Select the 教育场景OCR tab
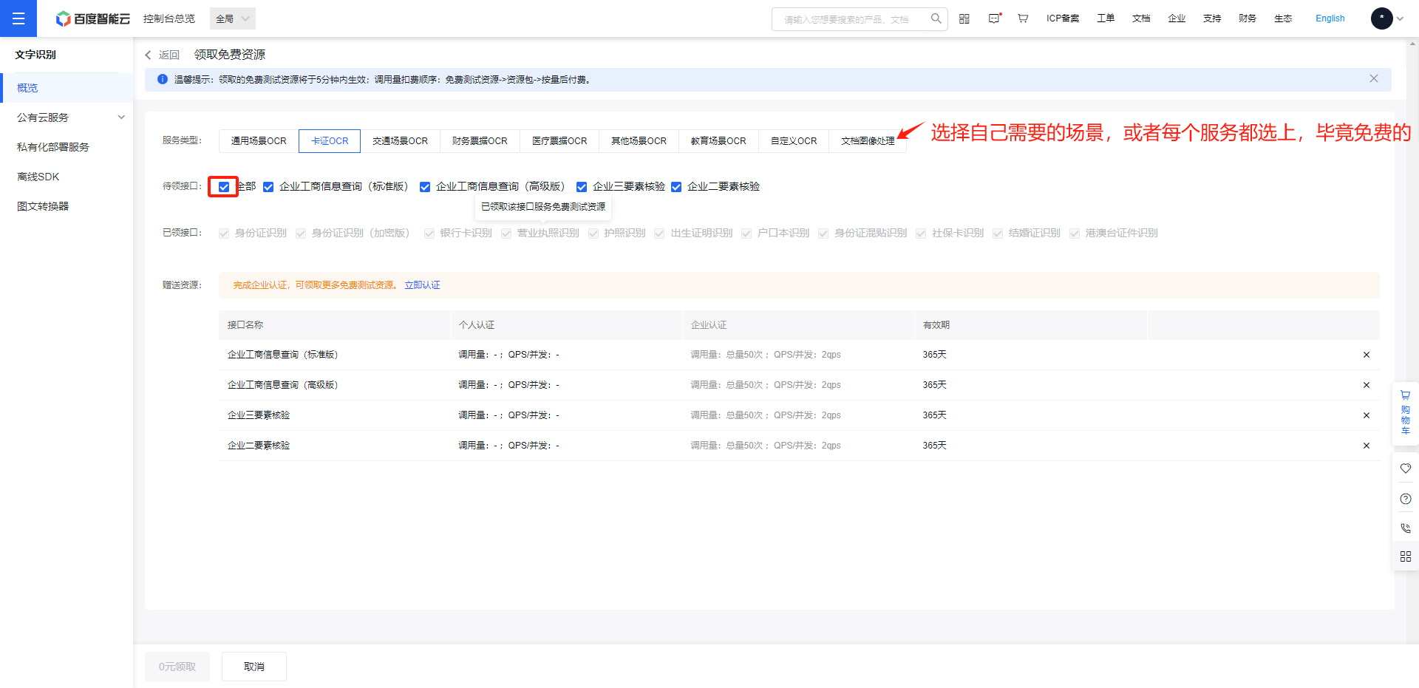 click(718, 140)
